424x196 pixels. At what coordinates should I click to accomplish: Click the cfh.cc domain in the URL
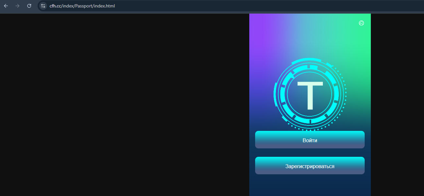click(55, 6)
